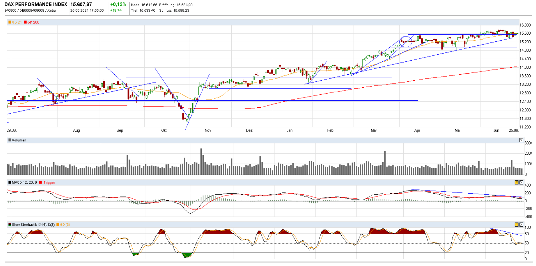This screenshot has width=536, height=266.
Task: Click the Schluss: 15.589,23 value
Action: pyautogui.click(x=174, y=10)
